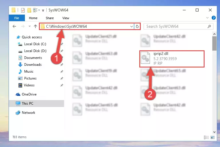Screen dimensions: 220x147
Task: Minimize the SysWOW64 window
Action: (184, 10)
